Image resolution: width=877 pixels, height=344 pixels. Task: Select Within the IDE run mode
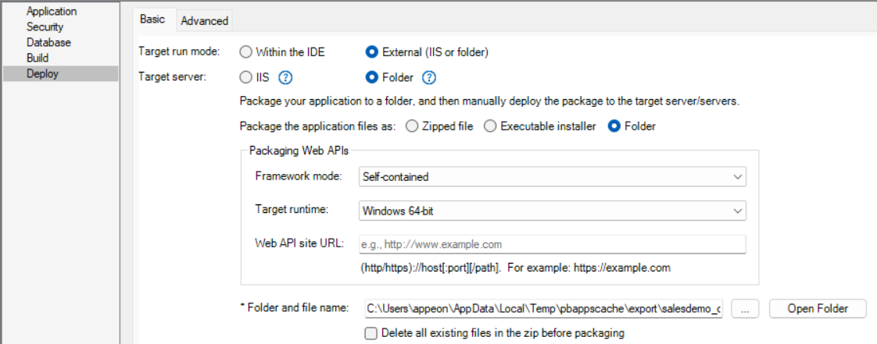[x=245, y=52]
